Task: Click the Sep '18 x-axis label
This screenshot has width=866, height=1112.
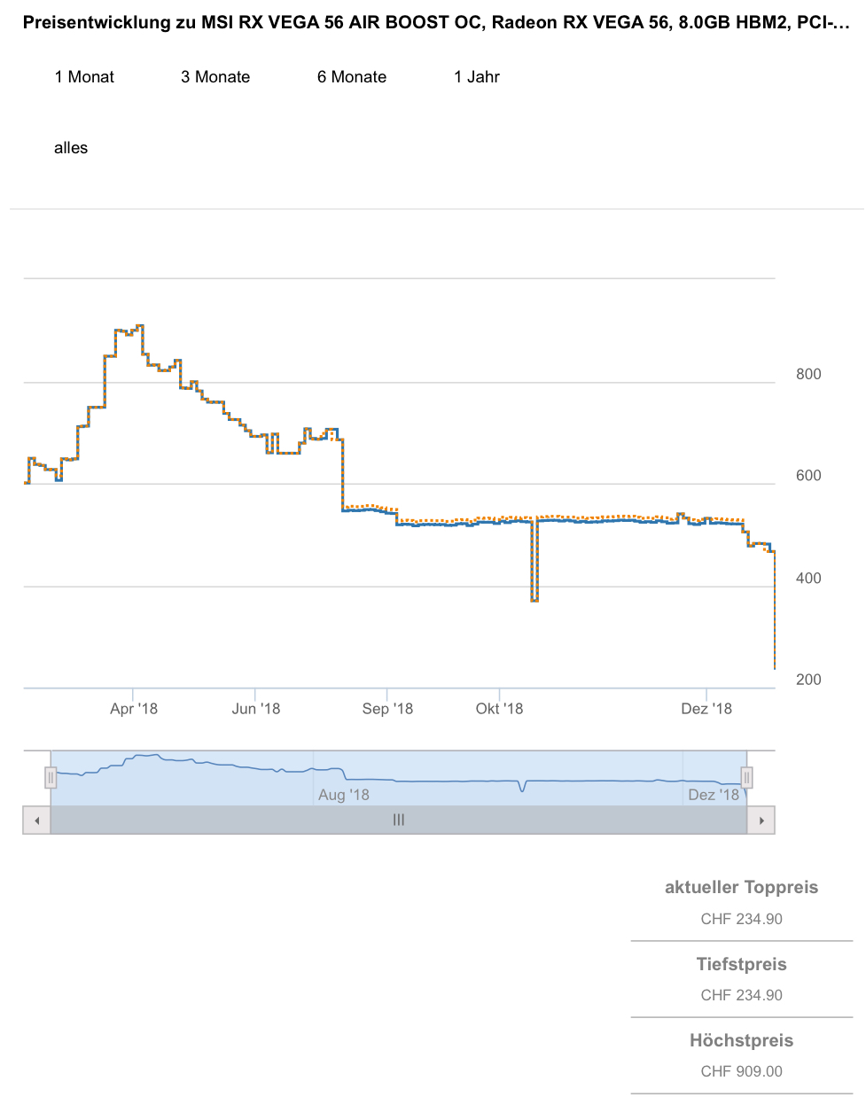Action: 387,709
